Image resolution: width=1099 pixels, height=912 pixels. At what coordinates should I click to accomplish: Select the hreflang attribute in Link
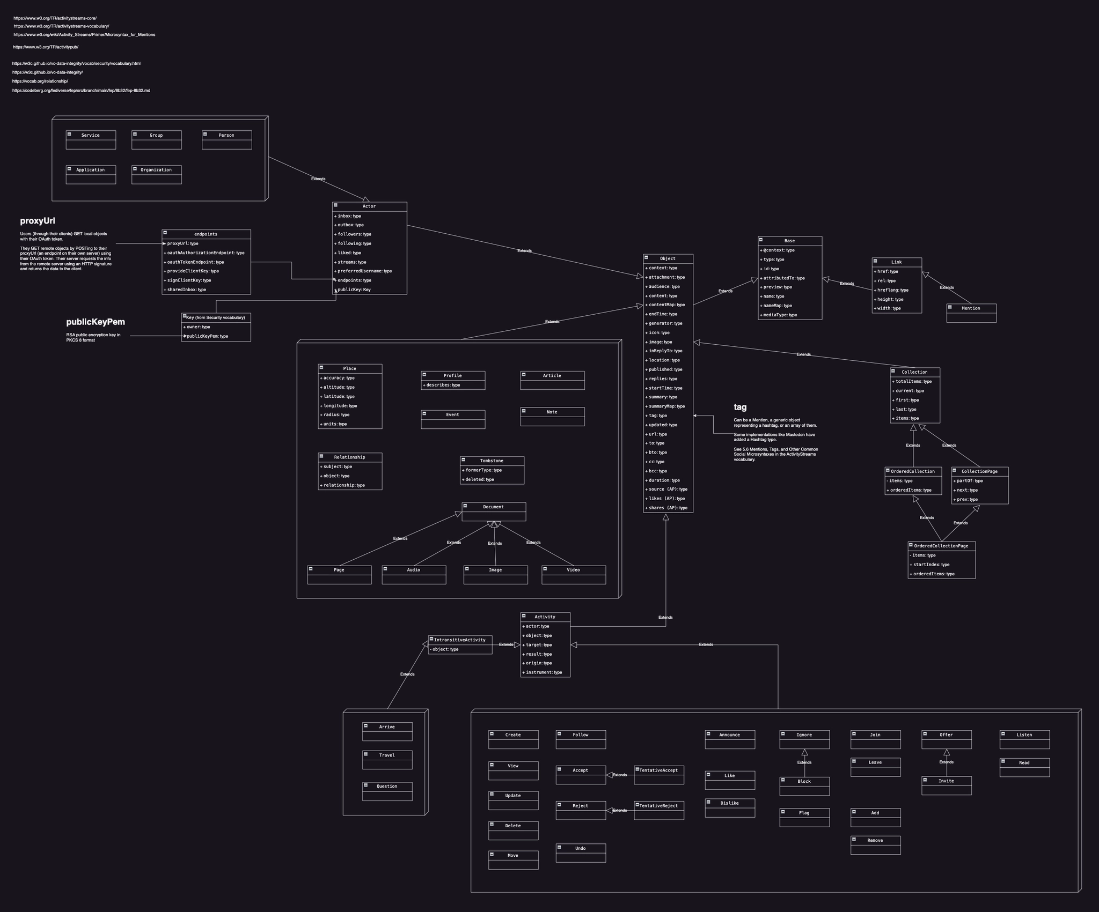[897, 290]
